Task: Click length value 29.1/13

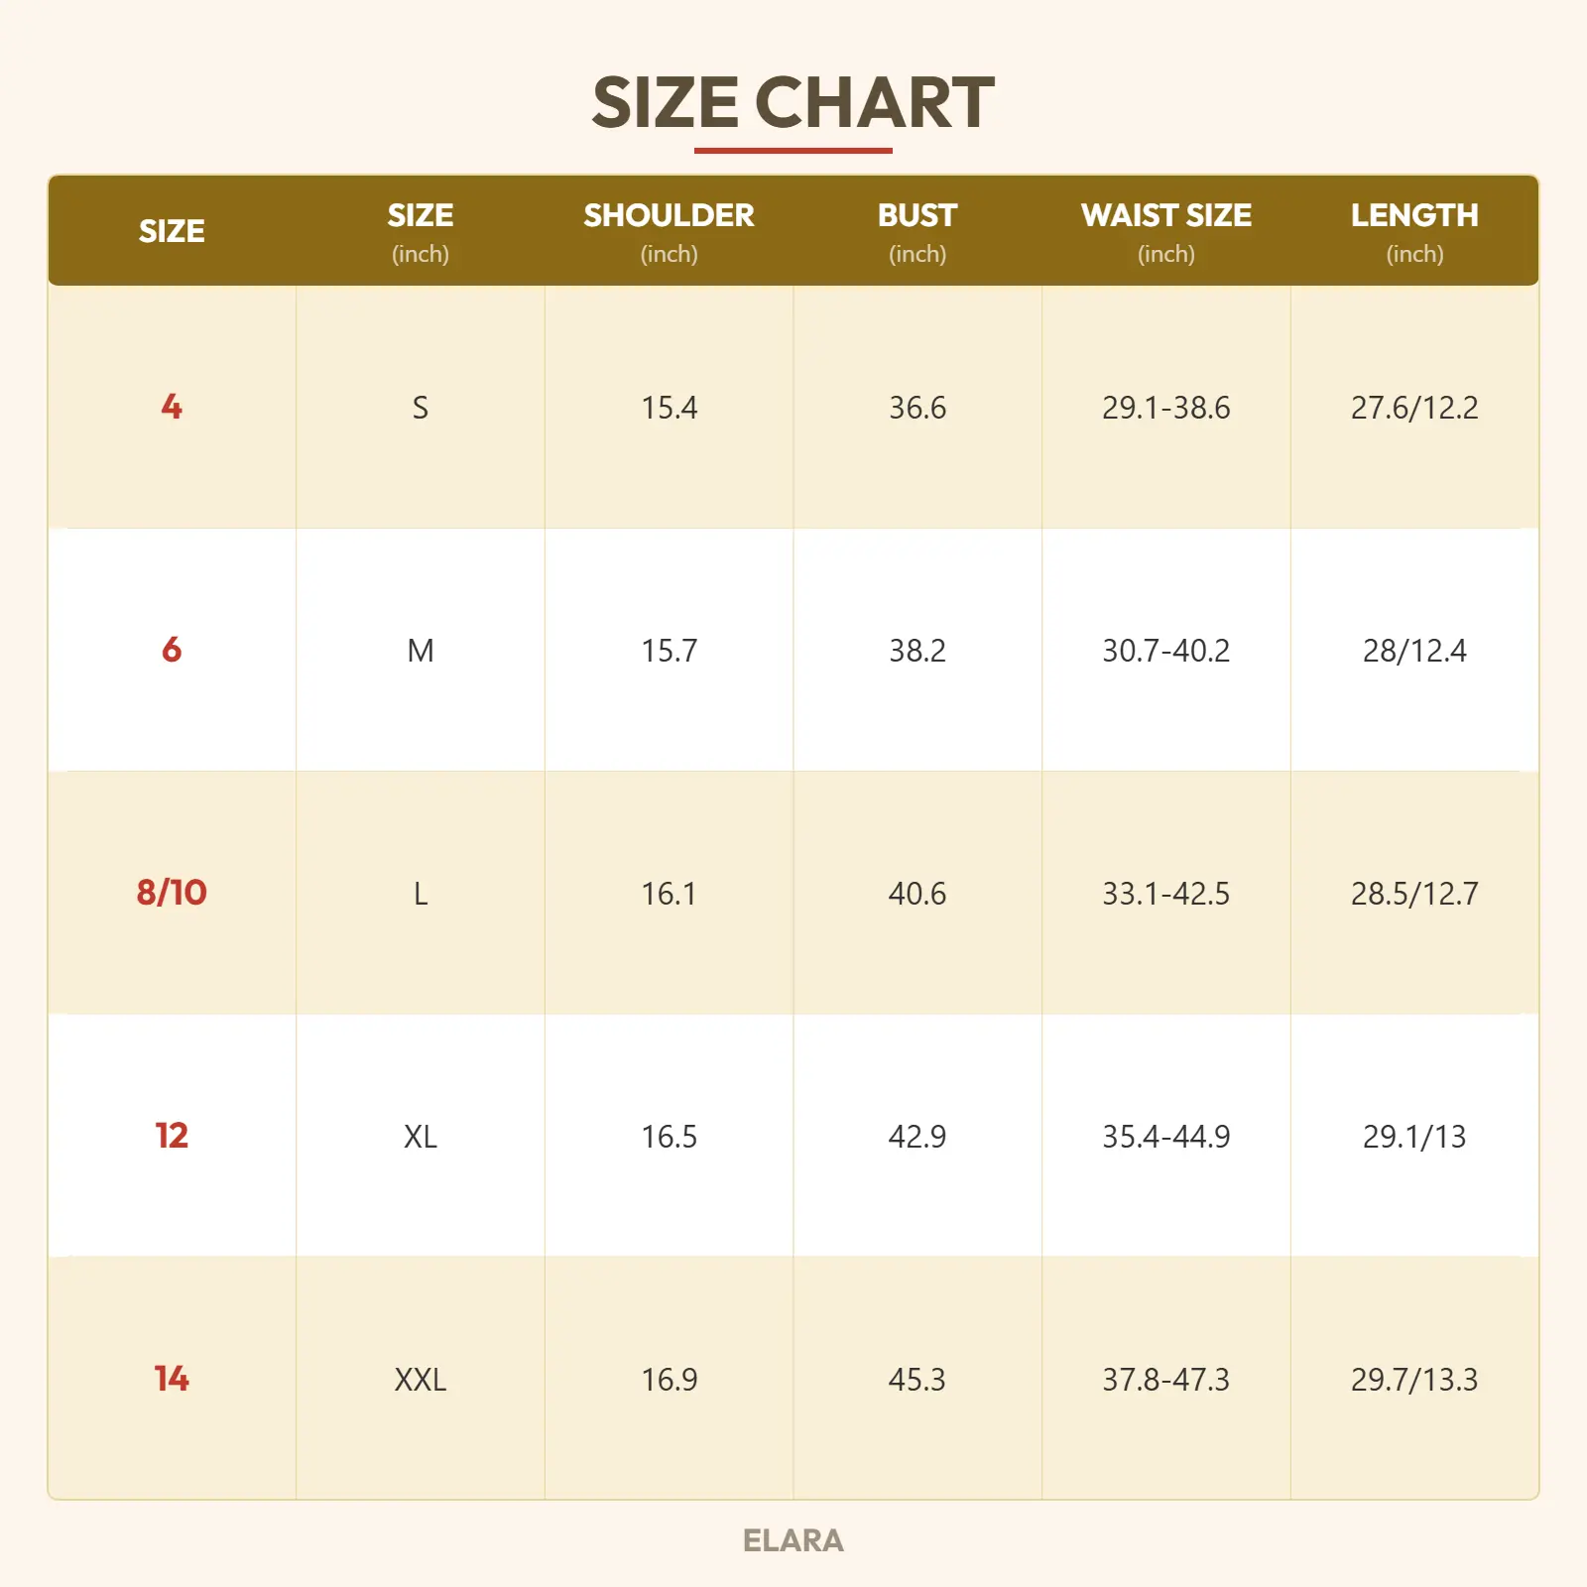Action: tap(1413, 1137)
